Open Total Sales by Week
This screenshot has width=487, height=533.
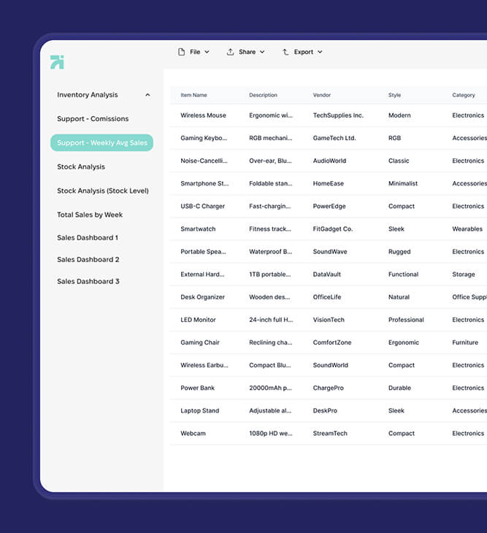pos(90,215)
